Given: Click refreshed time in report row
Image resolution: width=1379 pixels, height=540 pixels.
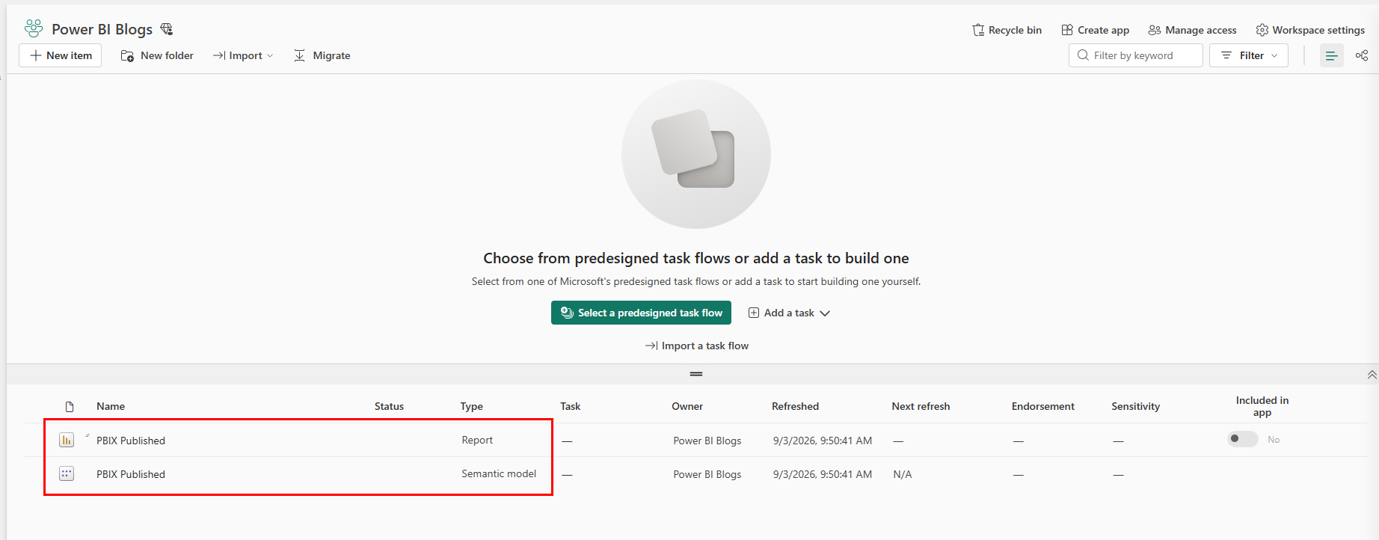Looking at the screenshot, I should [x=823, y=441].
